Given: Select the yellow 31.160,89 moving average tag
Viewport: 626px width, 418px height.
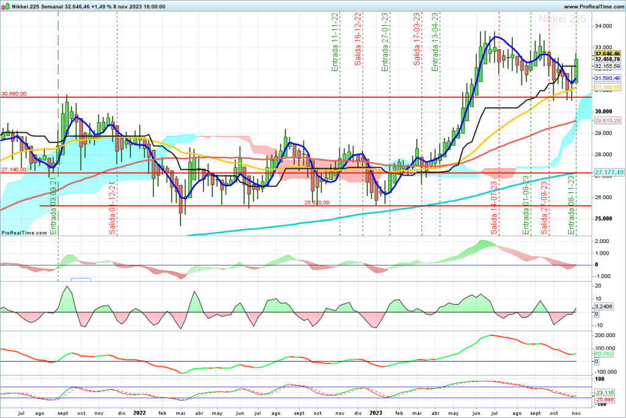Looking at the screenshot, I should (x=607, y=87).
